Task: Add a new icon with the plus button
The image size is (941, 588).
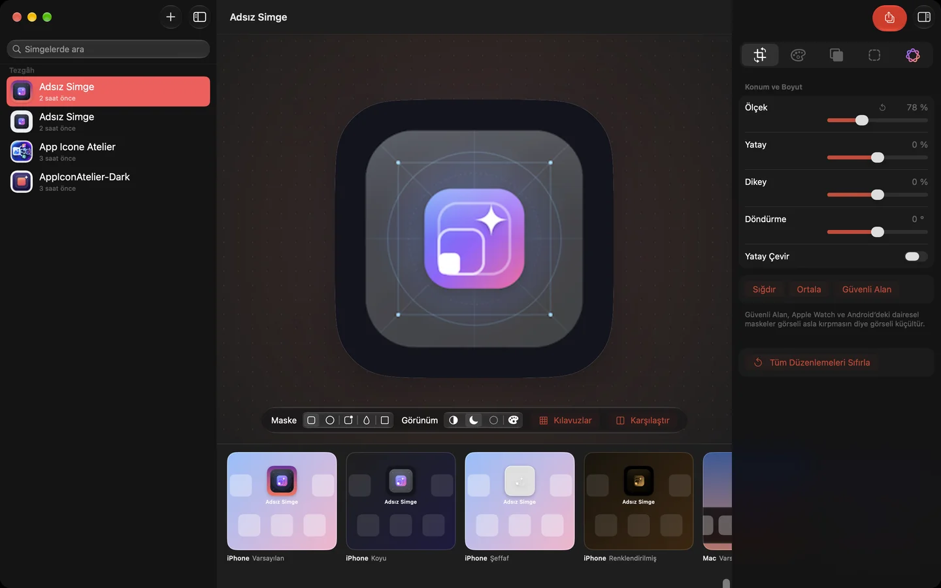Action: pos(171,17)
